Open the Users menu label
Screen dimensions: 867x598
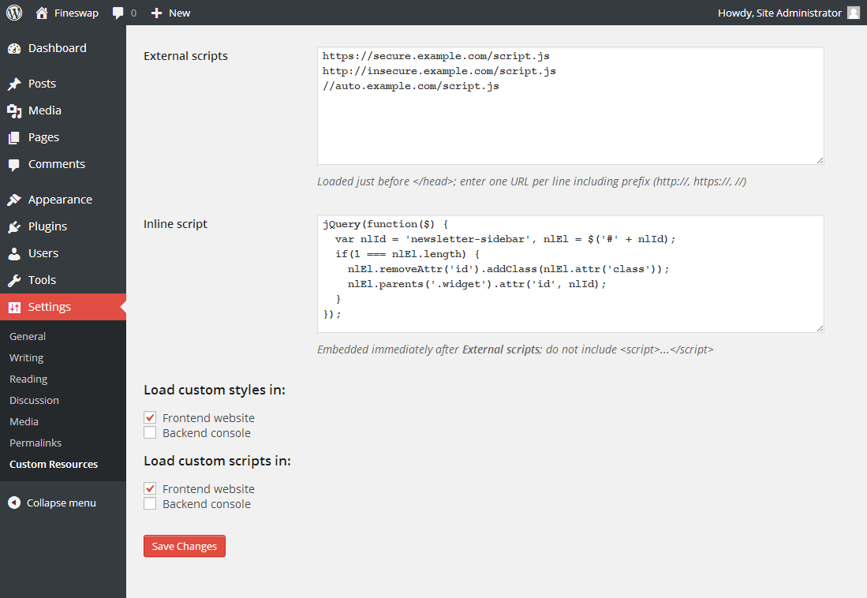[x=43, y=252]
